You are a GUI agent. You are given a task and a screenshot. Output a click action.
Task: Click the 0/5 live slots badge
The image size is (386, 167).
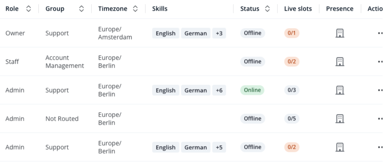click(292, 119)
